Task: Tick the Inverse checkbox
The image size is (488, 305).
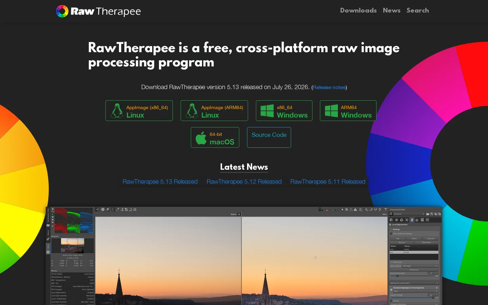Action: pos(391,301)
